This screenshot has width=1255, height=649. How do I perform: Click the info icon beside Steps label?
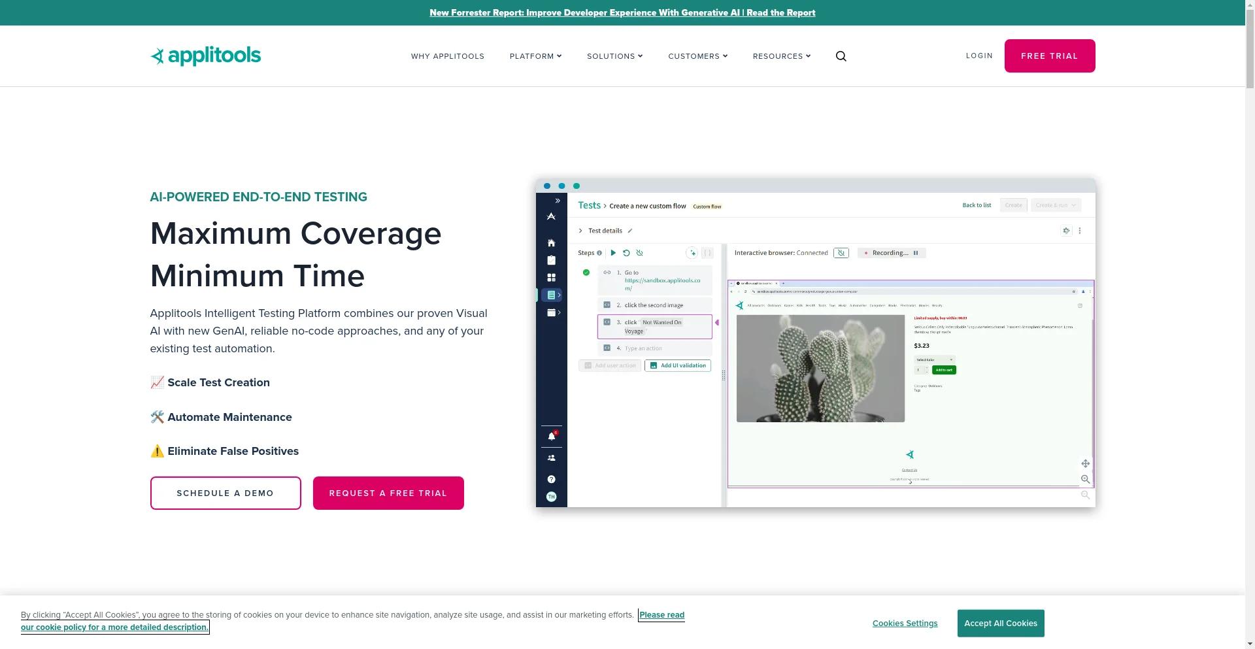(599, 253)
